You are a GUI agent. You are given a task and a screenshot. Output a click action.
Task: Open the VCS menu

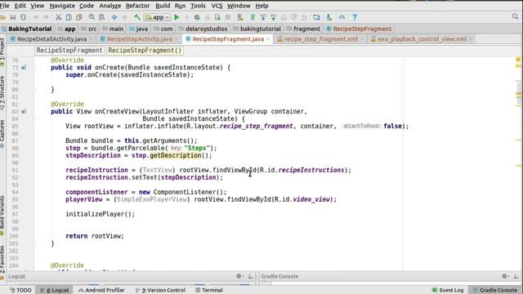point(217,6)
